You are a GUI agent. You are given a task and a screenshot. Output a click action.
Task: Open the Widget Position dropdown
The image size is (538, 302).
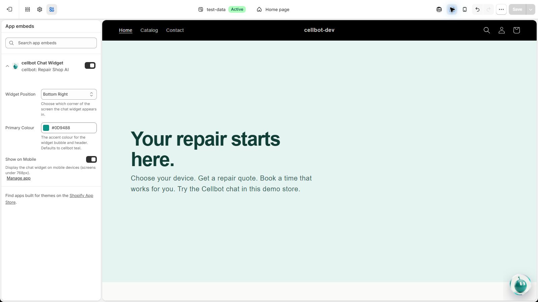(x=69, y=94)
